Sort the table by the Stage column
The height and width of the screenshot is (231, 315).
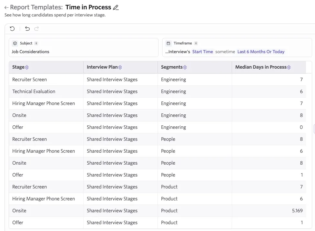coord(27,67)
